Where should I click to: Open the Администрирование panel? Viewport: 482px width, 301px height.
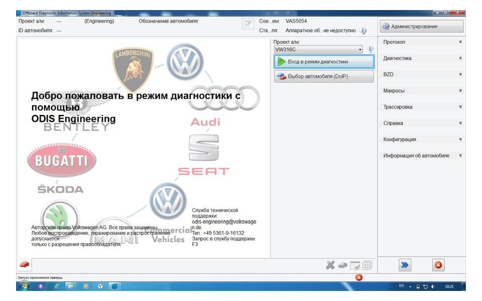click(x=421, y=27)
